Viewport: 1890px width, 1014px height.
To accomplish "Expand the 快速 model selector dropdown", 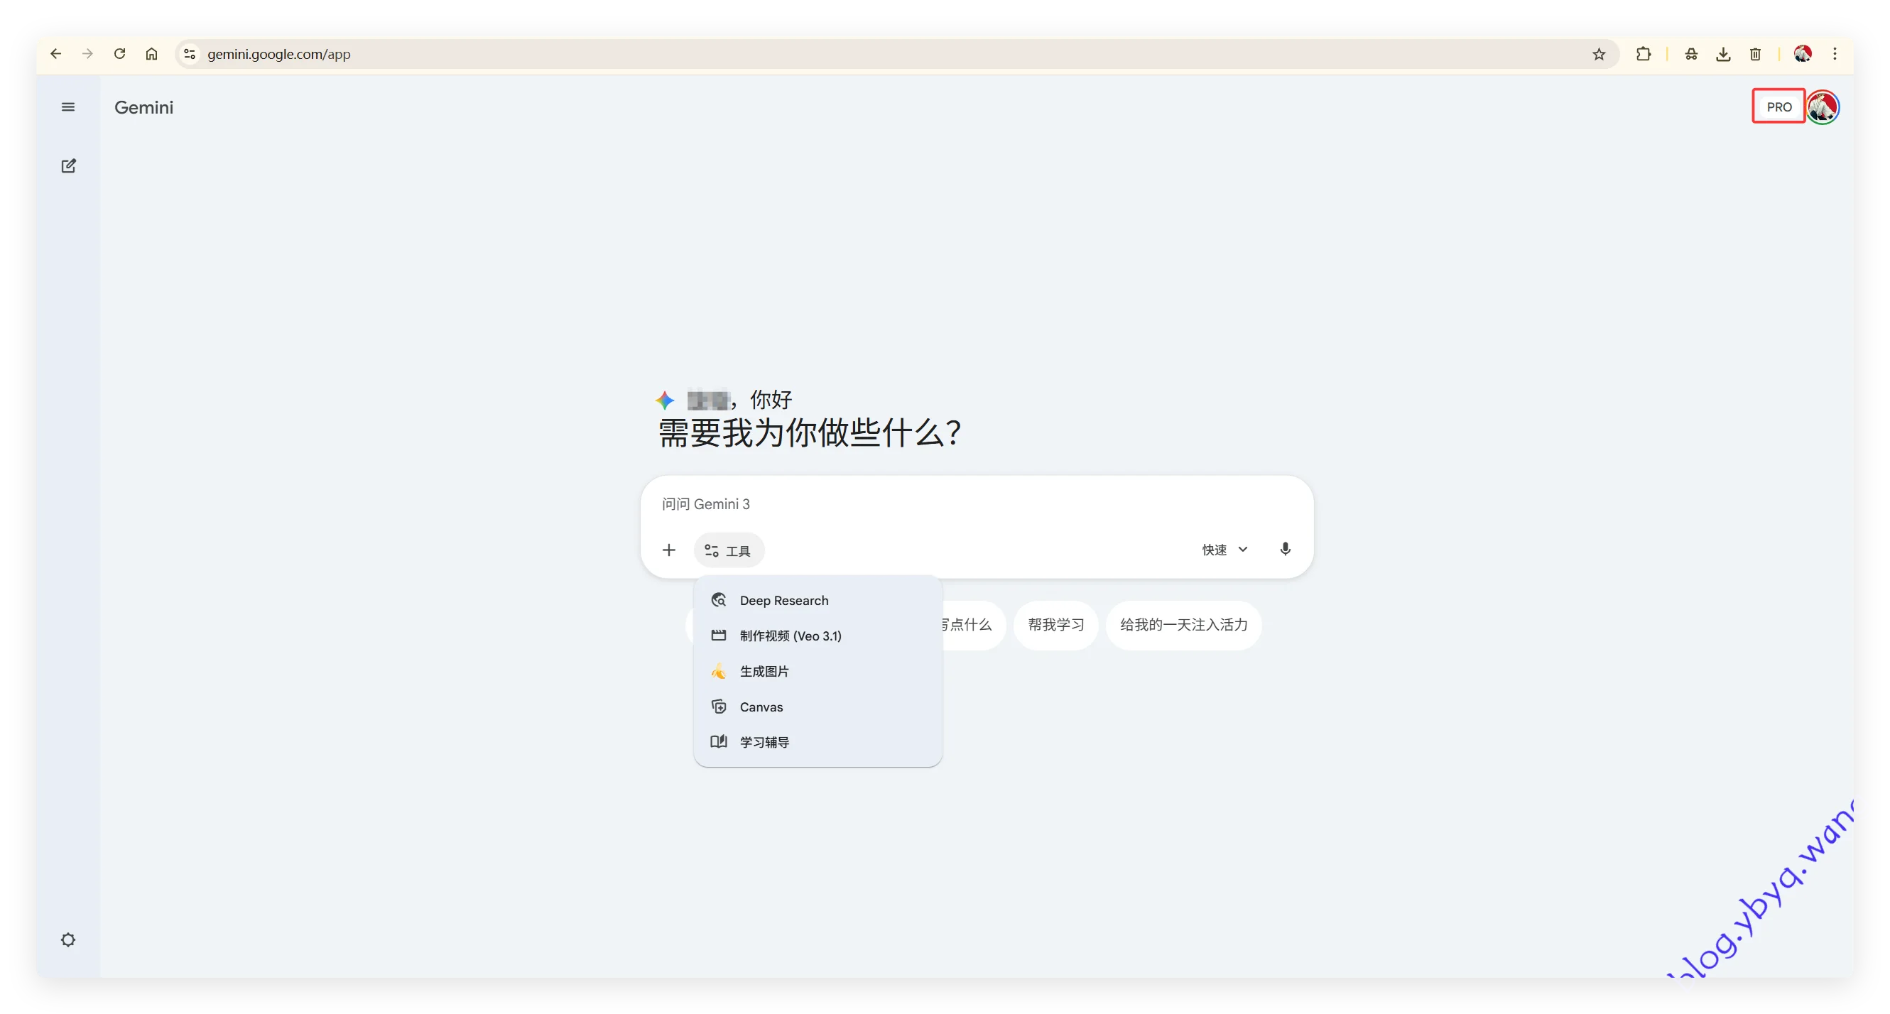I will pyautogui.click(x=1223, y=549).
